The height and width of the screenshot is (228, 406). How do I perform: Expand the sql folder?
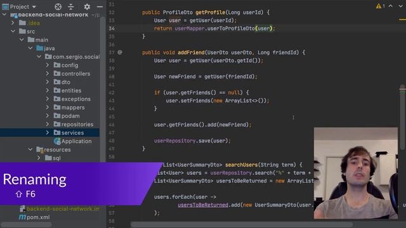pyautogui.click(x=39, y=158)
